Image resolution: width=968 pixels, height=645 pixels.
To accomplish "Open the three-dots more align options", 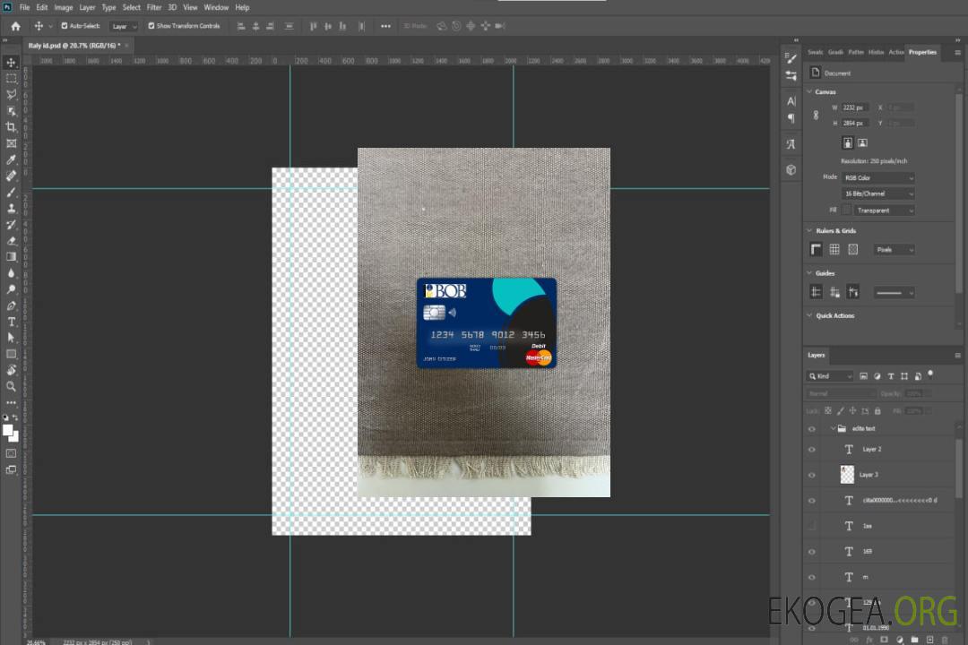I will (x=385, y=26).
